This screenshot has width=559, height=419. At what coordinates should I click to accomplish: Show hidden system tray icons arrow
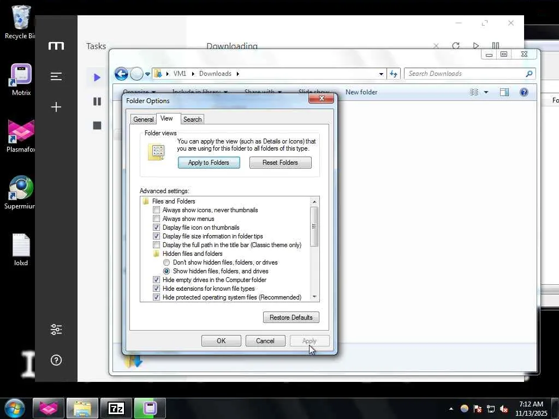pyautogui.click(x=451, y=409)
